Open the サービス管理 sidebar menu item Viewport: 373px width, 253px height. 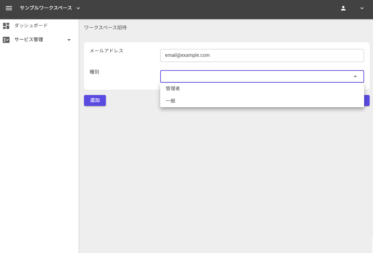tap(28, 39)
